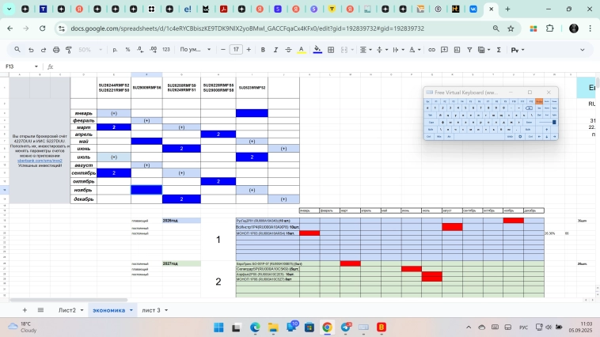The image size is (600, 337).
Task: Open the zoom 50% dropdown
Action: [87, 49]
